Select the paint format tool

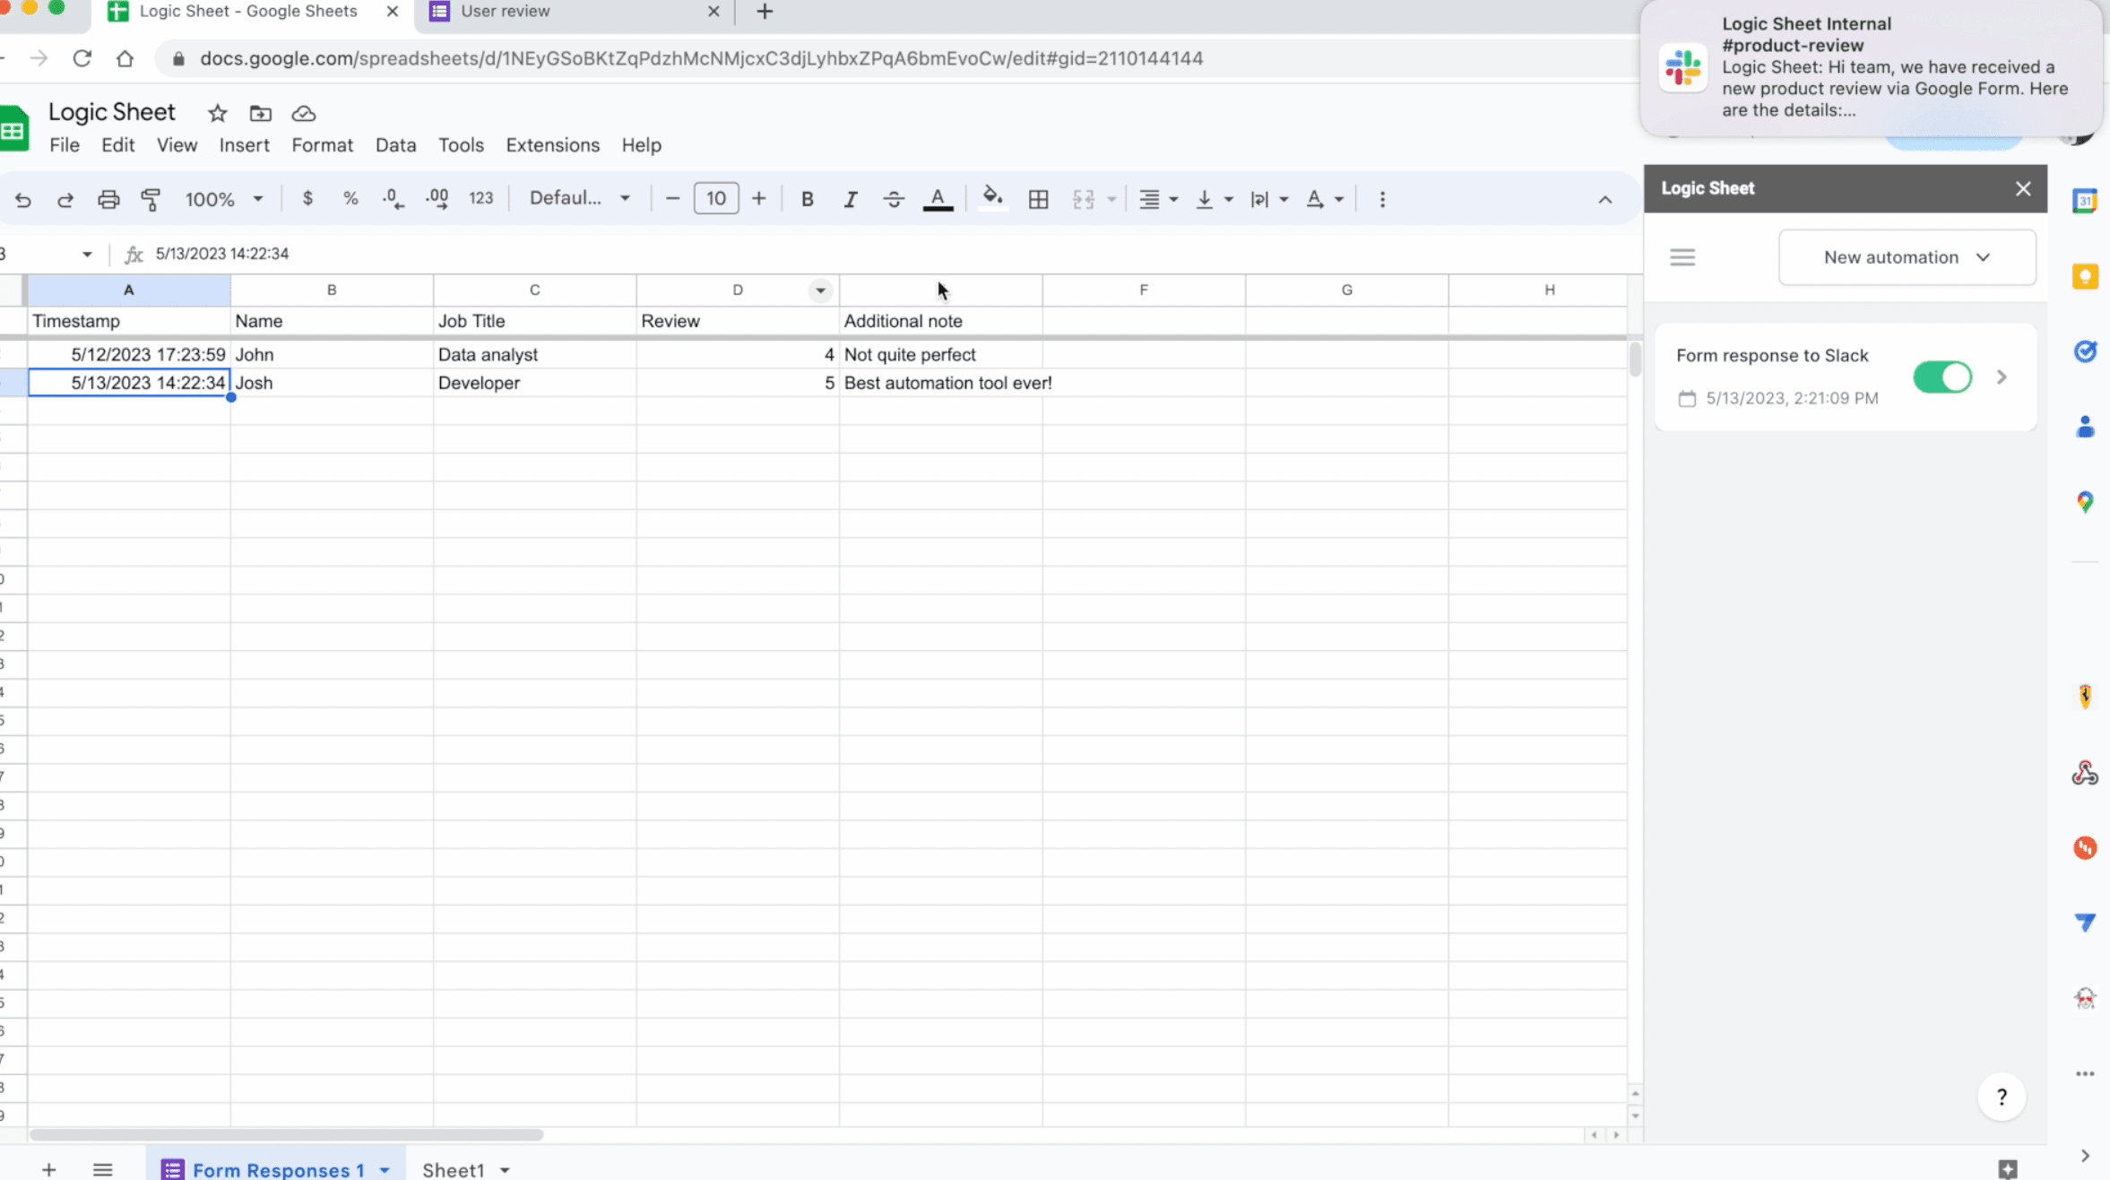pos(151,199)
